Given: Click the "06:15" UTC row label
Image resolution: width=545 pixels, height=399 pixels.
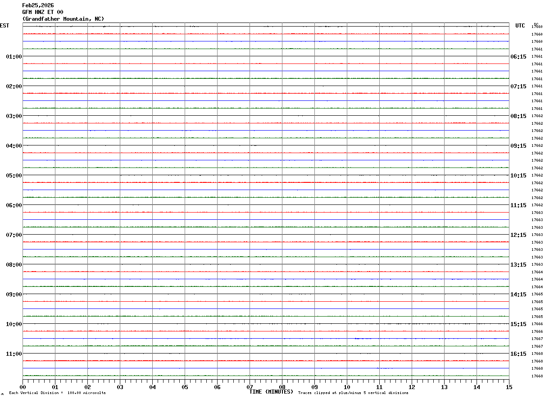Looking at the screenshot, I should tap(518, 56).
